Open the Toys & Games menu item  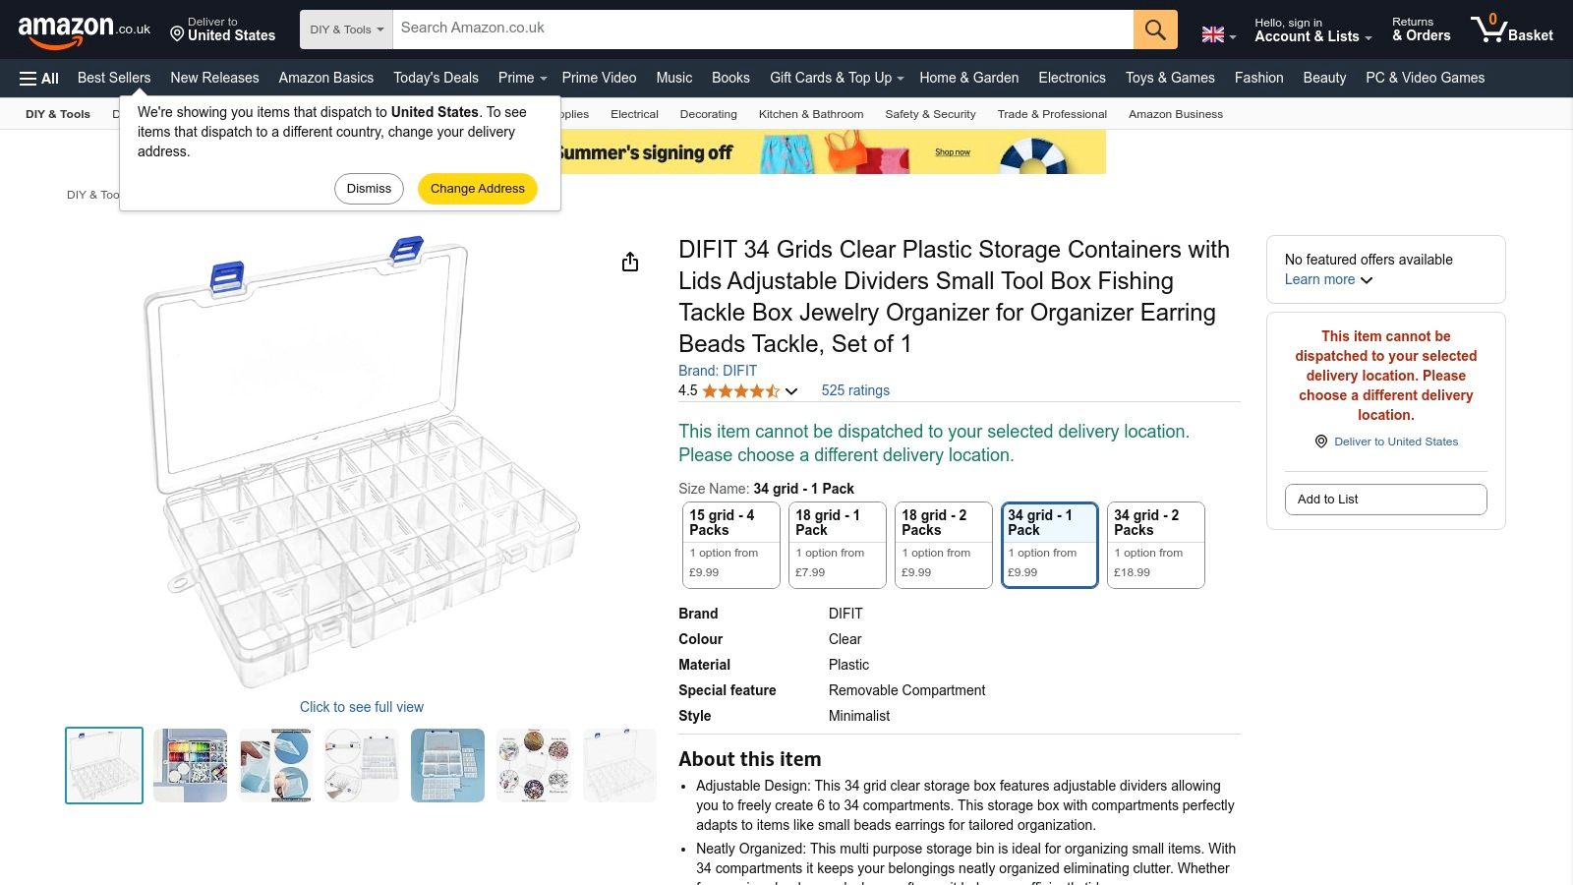pos(1170,78)
